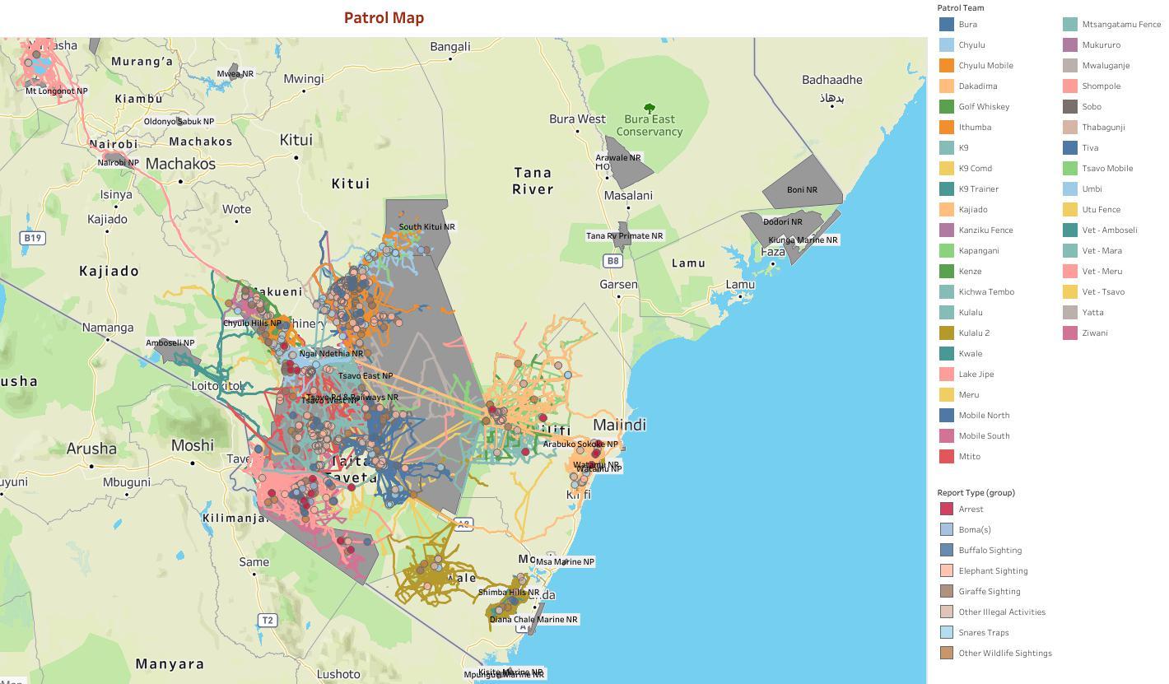Click the 'Arawale NP' map label
This screenshot has width=1169, height=684.
[618, 158]
